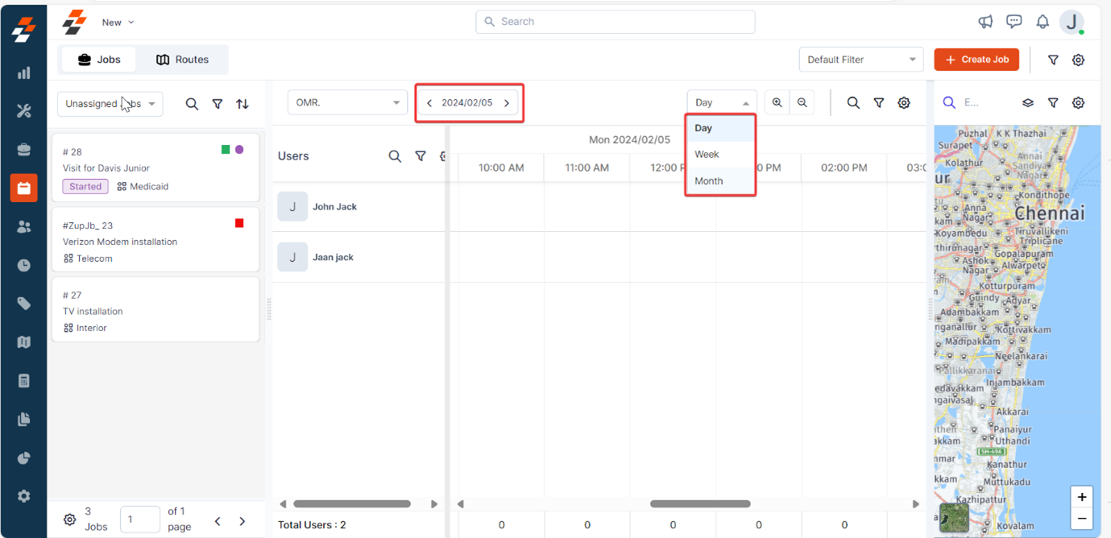Open the Unassigned Jobs dropdown

(110, 104)
